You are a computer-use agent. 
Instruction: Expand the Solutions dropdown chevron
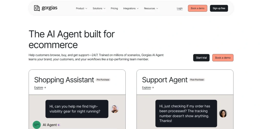tap(104, 8)
